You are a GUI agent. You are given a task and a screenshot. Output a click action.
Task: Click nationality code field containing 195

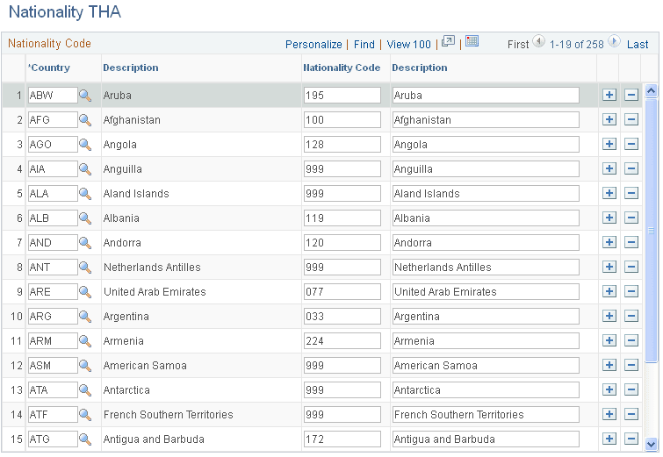tap(342, 96)
